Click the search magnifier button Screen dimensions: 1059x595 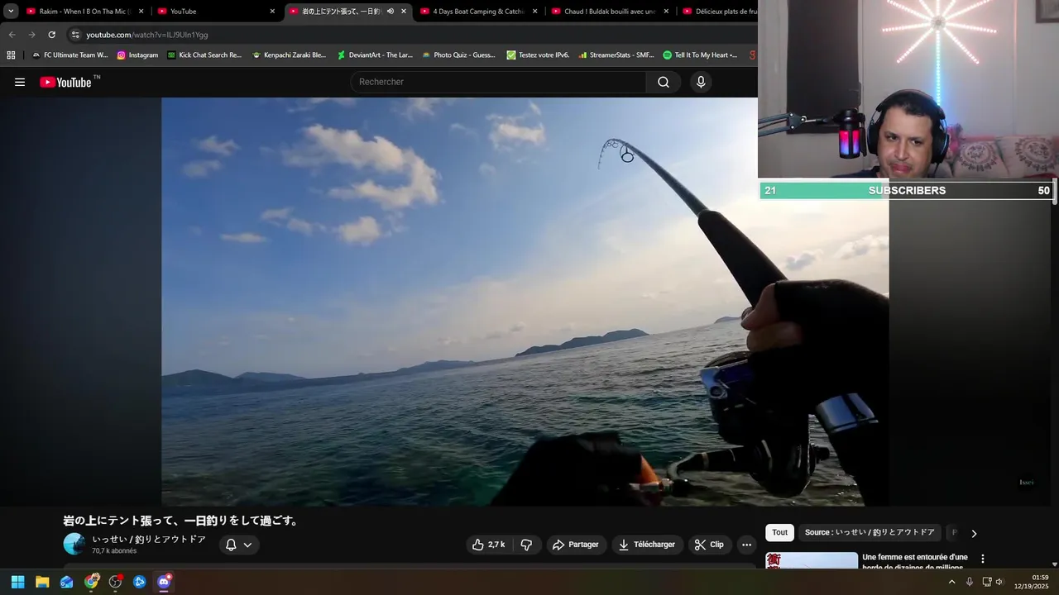[x=664, y=82]
